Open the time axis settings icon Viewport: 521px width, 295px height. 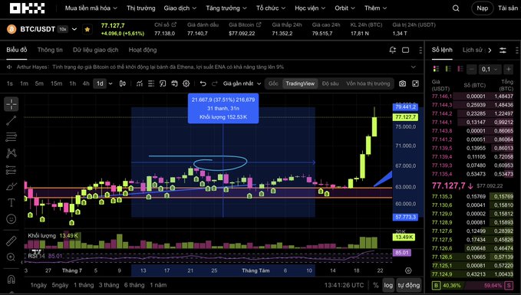tap(408, 270)
